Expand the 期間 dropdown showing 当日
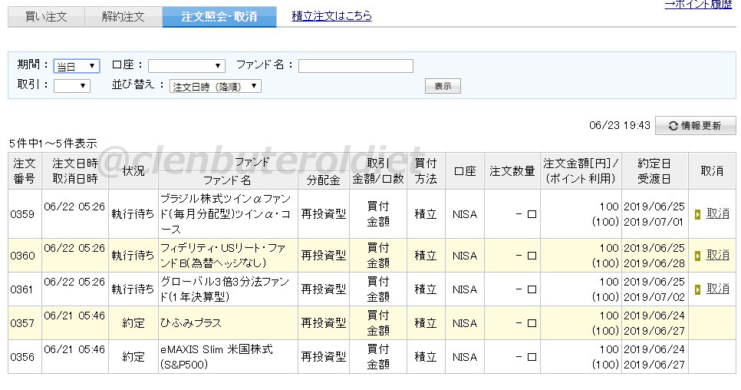The height and width of the screenshot is (390, 741). 77,66
